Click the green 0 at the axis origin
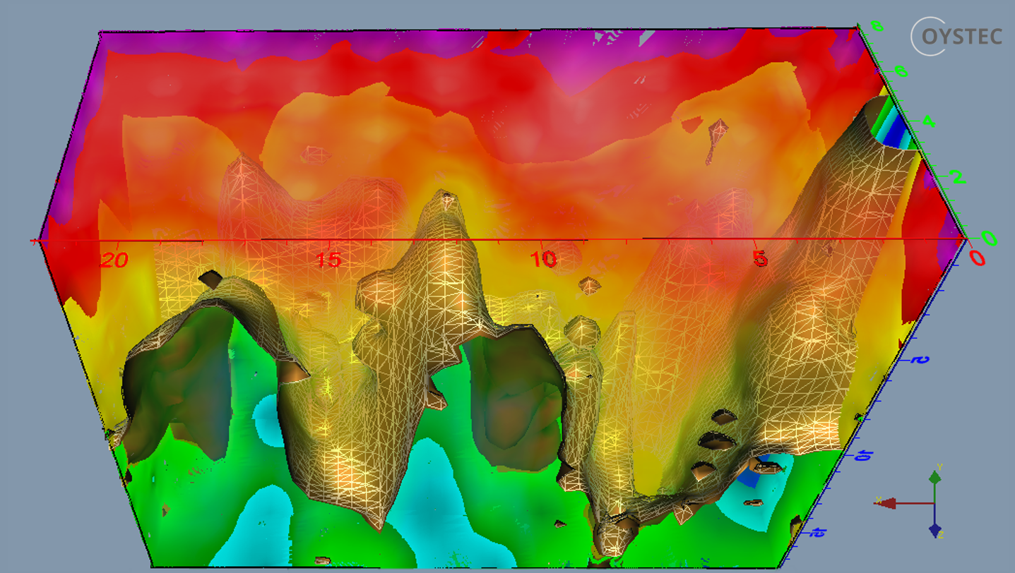The image size is (1015, 573). 989,239
